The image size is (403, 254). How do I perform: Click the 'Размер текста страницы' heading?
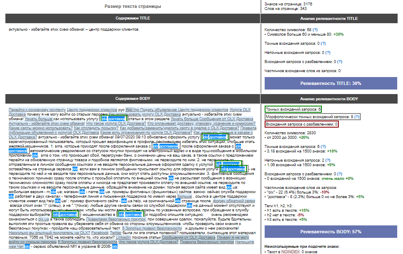133,7
